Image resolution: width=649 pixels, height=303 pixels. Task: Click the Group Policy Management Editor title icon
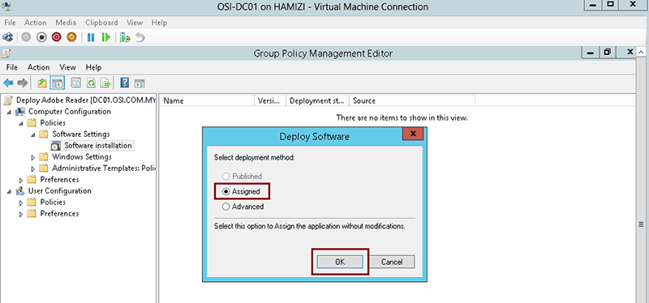(x=6, y=53)
